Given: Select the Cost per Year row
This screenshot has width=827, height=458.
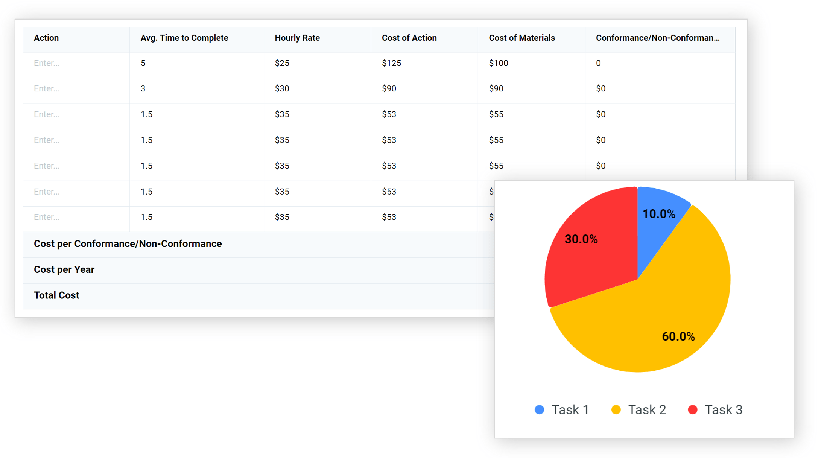Looking at the screenshot, I should (x=64, y=269).
